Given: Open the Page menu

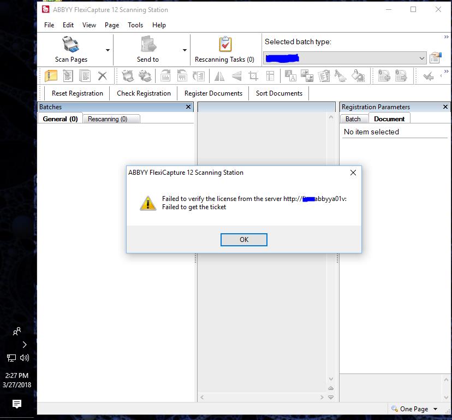Looking at the screenshot, I should tap(111, 25).
